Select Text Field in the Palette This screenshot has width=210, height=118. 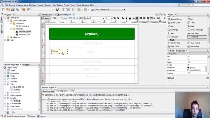pos(197,37)
